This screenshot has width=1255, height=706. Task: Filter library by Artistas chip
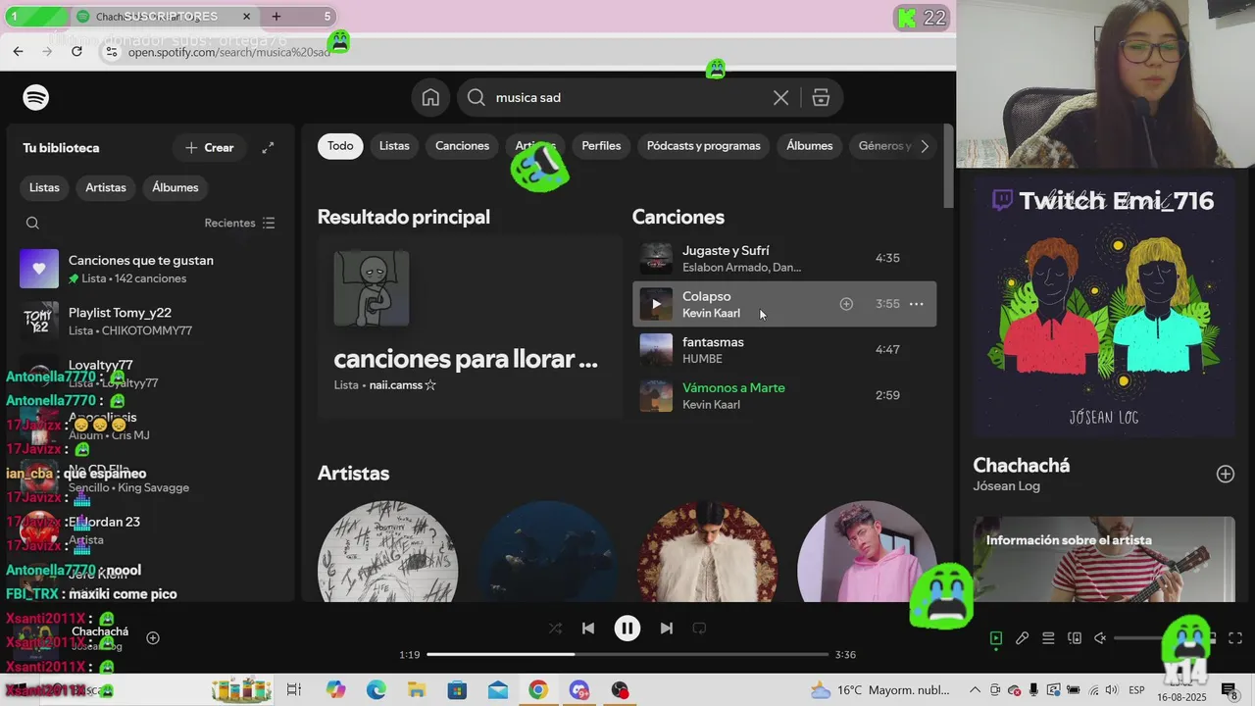(x=106, y=187)
